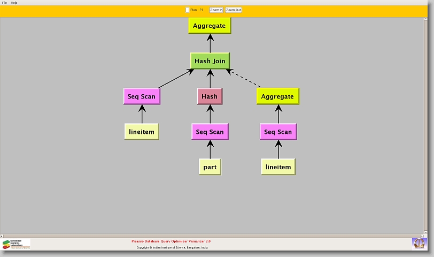The height and width of the screenshot is (257, 434).
Task: Select the lineitem node under the right Aggregate branch
Action: 278,167
